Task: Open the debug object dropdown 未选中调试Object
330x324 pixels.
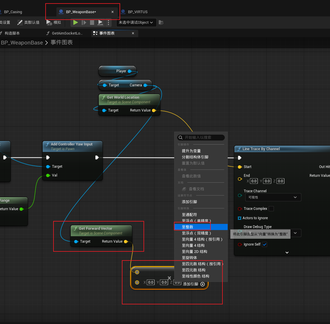Action: tap(136, 22)
